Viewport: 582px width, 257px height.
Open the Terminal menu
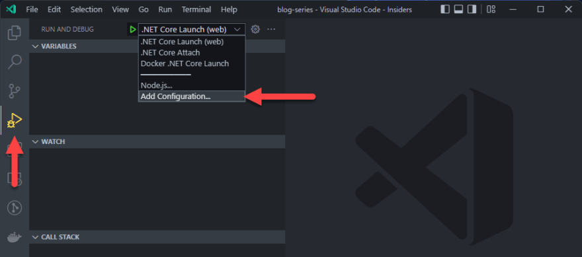pyautogui.click(x=196, y=10)
